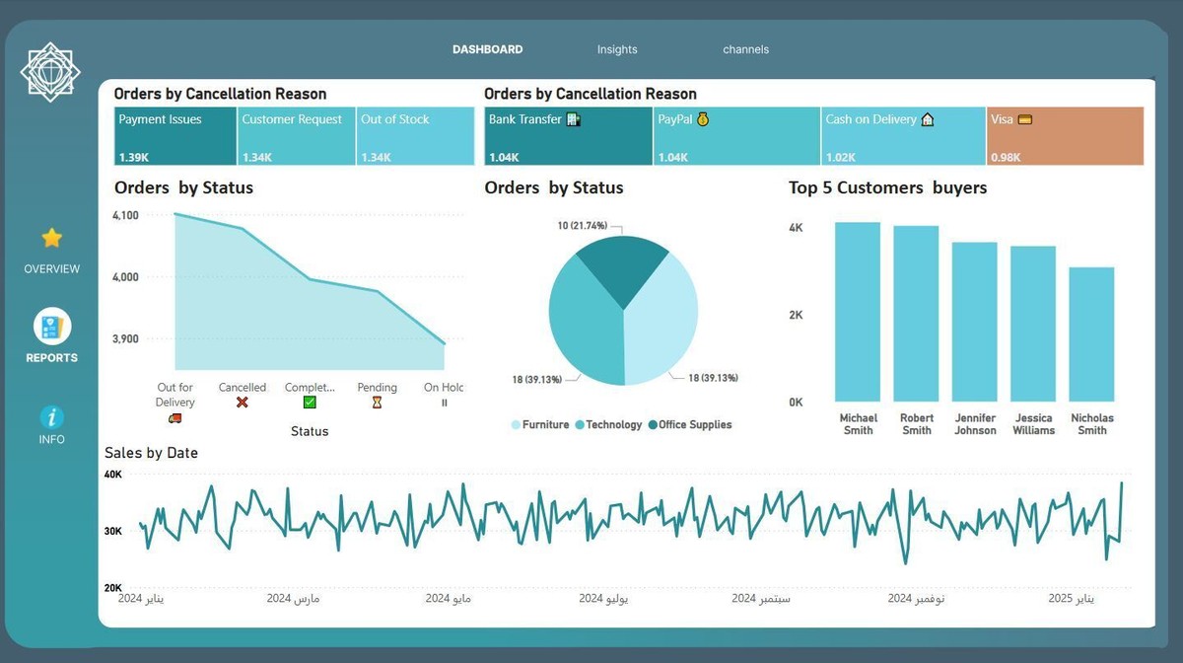
Task: Click the Michael Smith bar in chart
Action: coord(858,311)
